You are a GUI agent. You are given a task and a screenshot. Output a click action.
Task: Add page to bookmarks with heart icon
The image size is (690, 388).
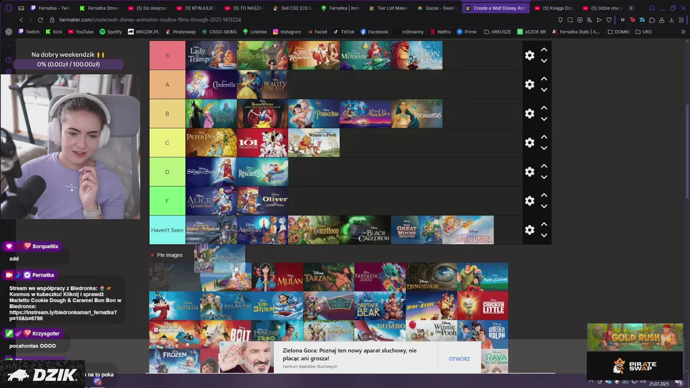(609, 20)
